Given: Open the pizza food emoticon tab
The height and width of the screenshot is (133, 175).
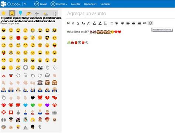Looking at the screenshot, I should (29, 13).
